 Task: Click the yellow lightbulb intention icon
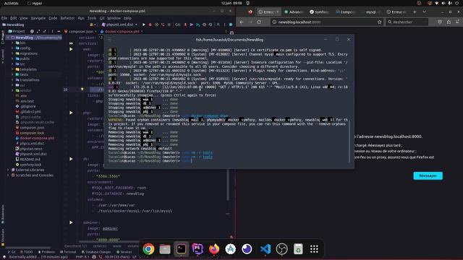(82, 89)
